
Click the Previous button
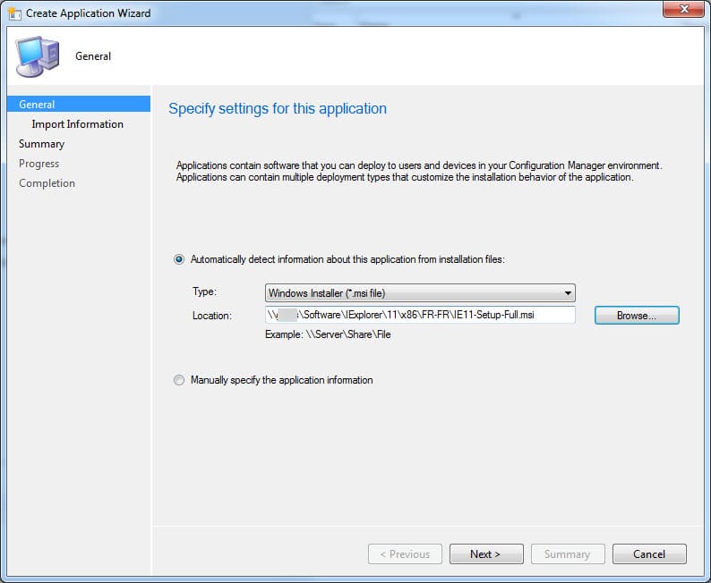(x=405, y=554)
